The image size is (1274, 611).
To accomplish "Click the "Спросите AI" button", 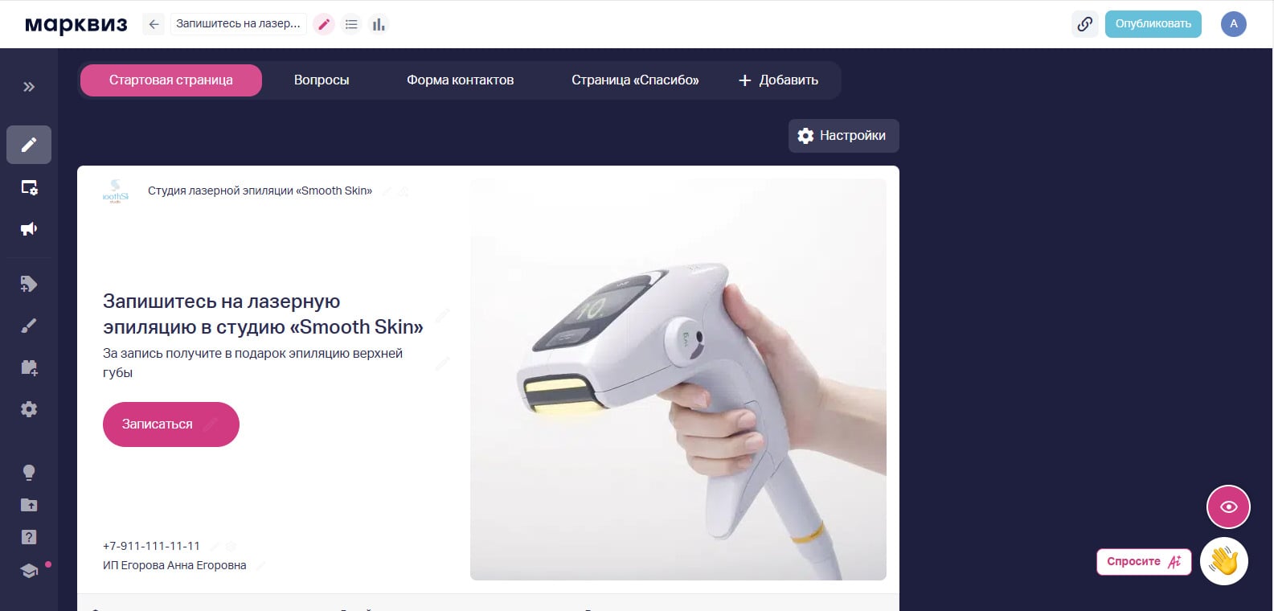I will 1144,562.
